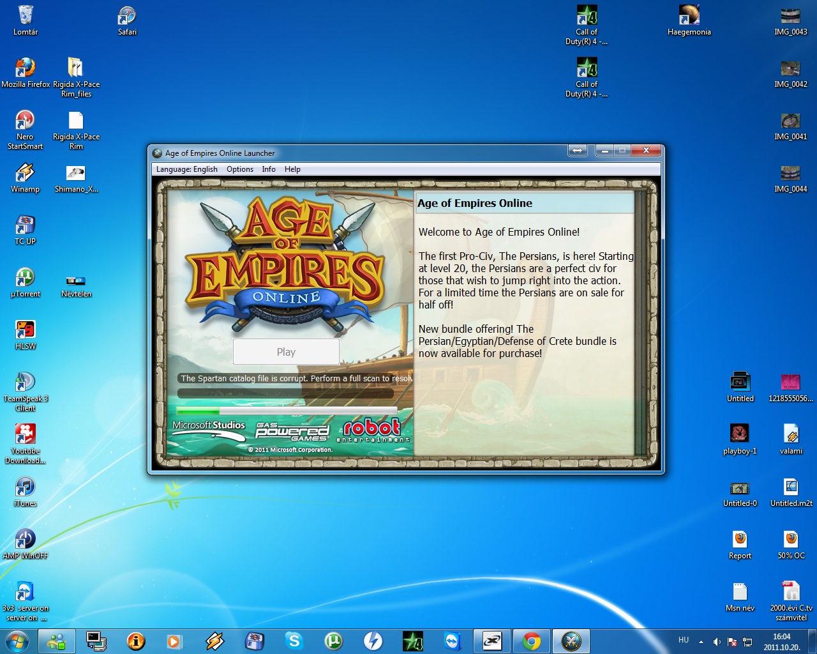The height and width of the screenshot is (654, 817).
Task: Switch to Google Chrome in taskbar
Action: coord(532,641)
